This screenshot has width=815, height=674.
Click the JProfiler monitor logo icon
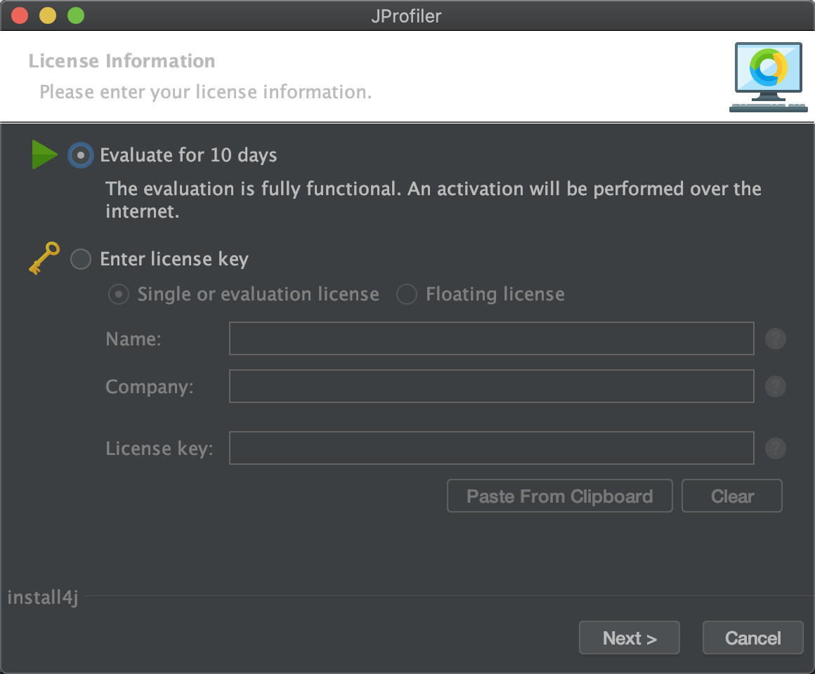click(768, 77)
